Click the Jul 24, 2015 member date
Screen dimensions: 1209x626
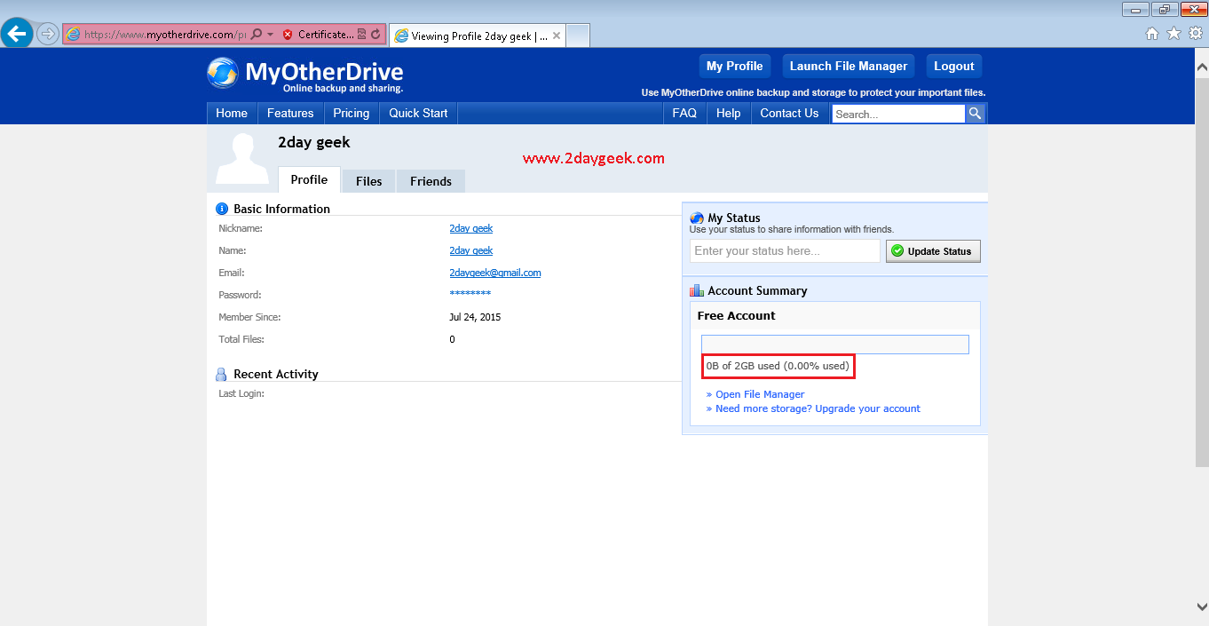(x=475, y=317)
